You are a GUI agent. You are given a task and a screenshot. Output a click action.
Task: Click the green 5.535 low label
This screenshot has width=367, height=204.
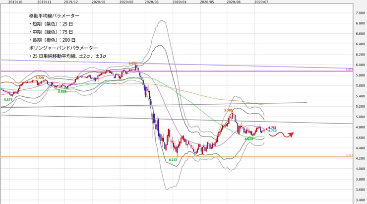[x=62, y=92]
